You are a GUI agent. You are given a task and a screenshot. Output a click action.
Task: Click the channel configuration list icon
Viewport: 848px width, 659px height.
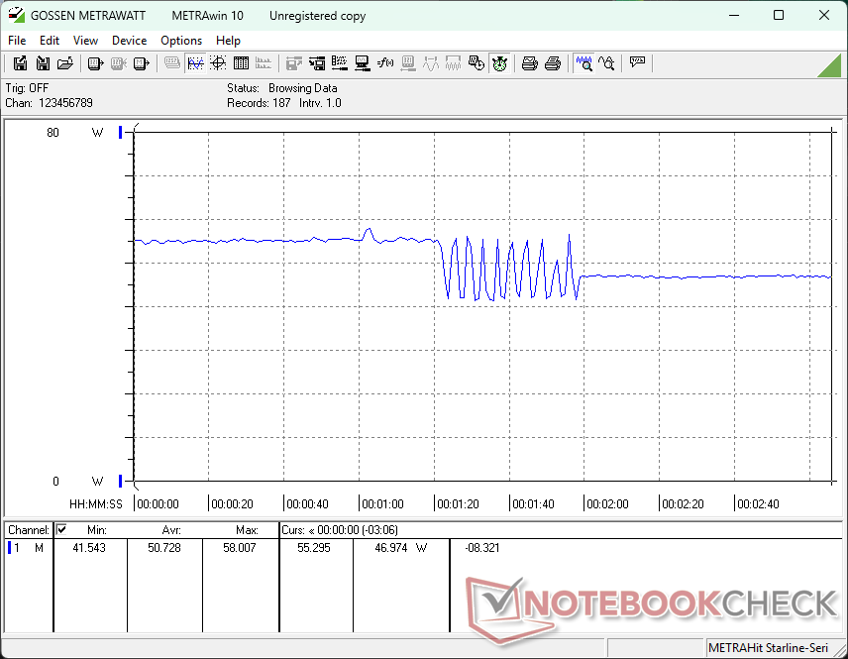coord(339,63)
